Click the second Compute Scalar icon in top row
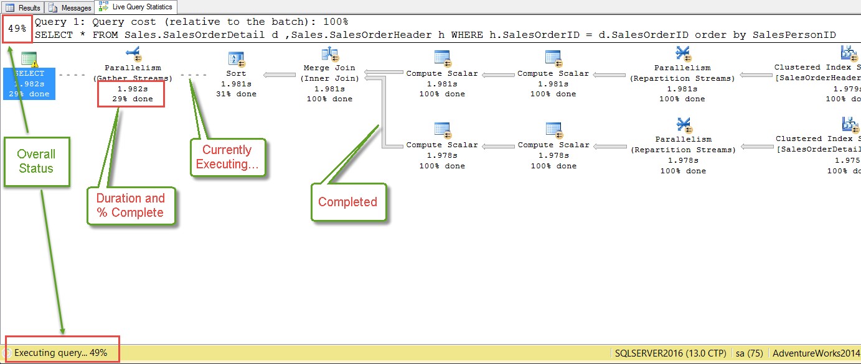The height and width of the screenshot is (364, 861). (x=553, y=58)
